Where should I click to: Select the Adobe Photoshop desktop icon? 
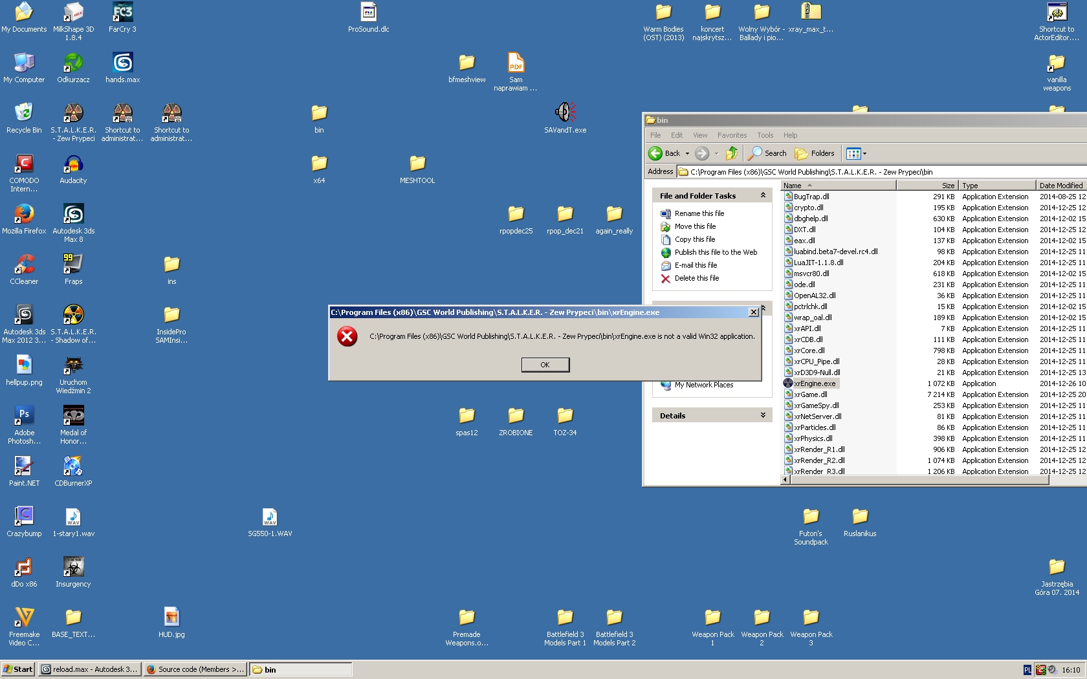(x=24, y=425)
